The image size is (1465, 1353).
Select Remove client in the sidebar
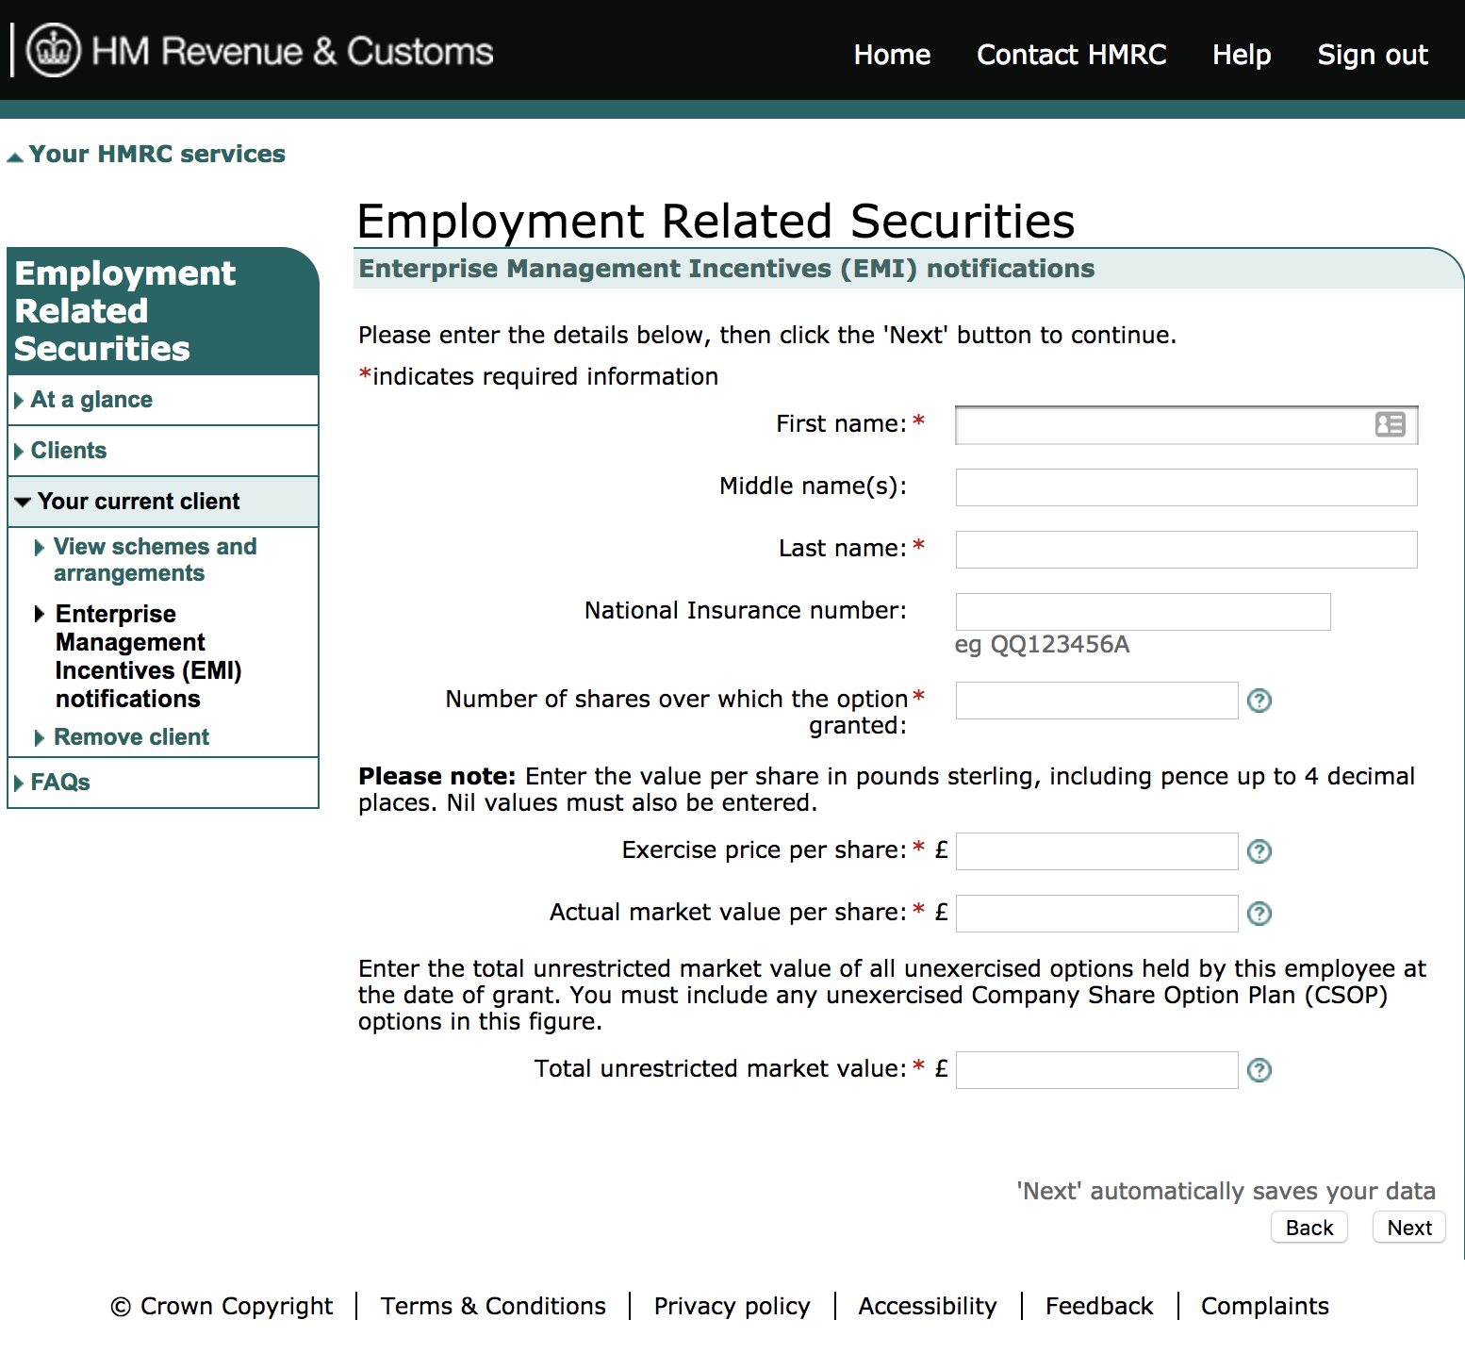point(131,736)
